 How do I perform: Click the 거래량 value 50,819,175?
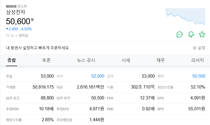click(x=43, y=87)
